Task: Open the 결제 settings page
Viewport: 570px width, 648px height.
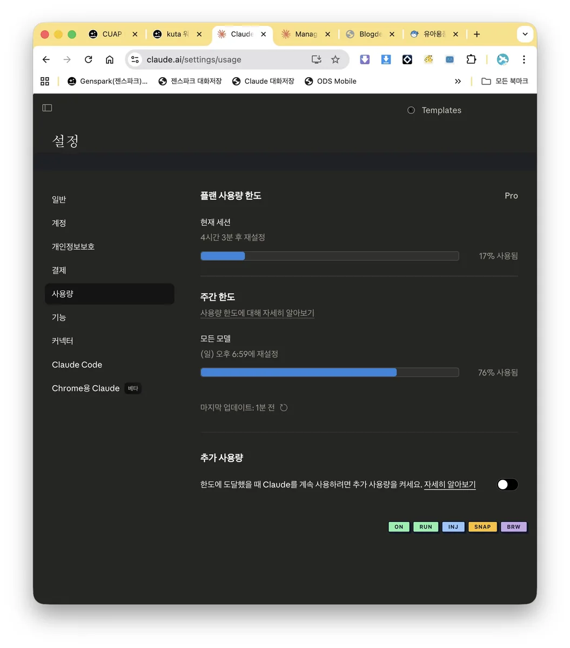Action: 109,270
